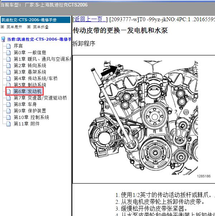215x216 pixels.
Task: Click 菜单展开 to expand the menu
Action: click(14, 27)
